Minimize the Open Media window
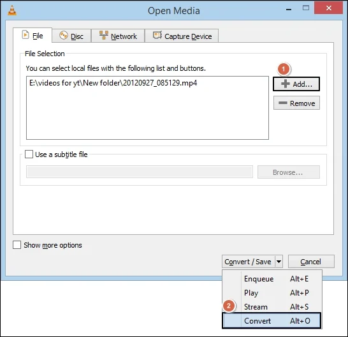 pyautogui.click(x=289, y=10)
